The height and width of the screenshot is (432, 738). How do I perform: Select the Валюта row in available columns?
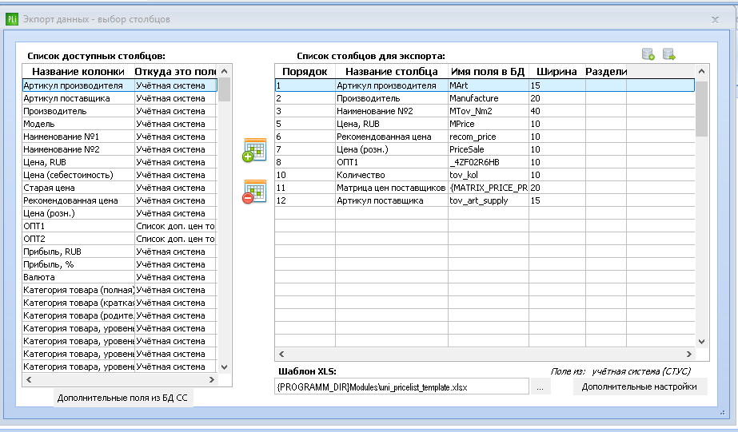point(120,277)
